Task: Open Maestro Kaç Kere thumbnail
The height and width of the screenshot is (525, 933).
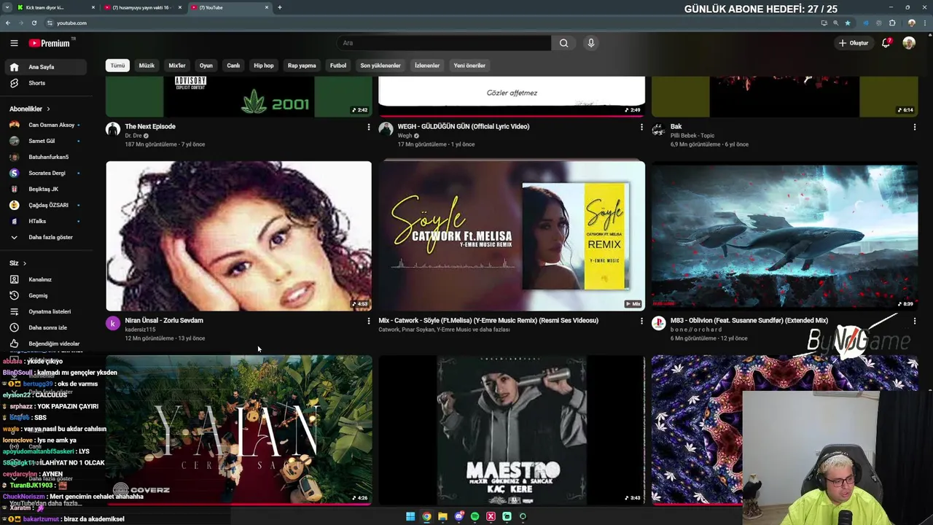Action: [x=512, y=430]
